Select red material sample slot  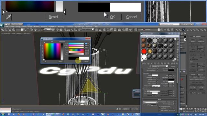click(x=144, y=51)
